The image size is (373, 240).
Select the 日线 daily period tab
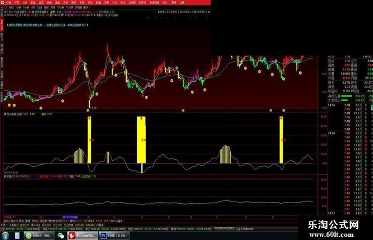click(39, 7)
